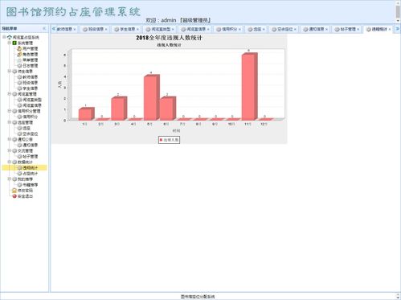The width and height of the screenshot is (401, 300).
Task: Switch to the 学生信息 tab
Action: pyautogui.click(x=127, y=29)
